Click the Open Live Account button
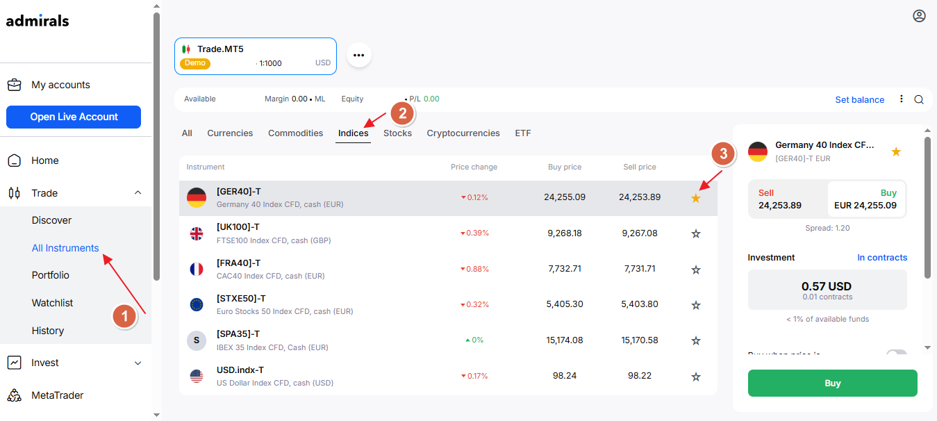Image resolution: width=937 pixels, height=421 pixels. 74,117
